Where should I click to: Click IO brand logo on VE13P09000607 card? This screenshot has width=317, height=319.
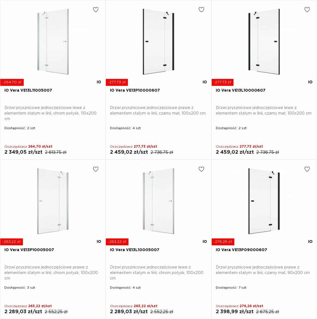coord(310,242)
